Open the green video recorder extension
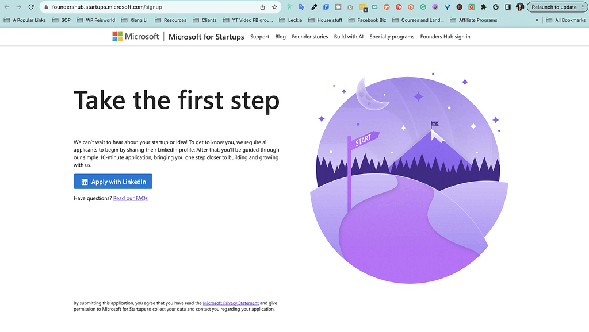 [472, 7]
